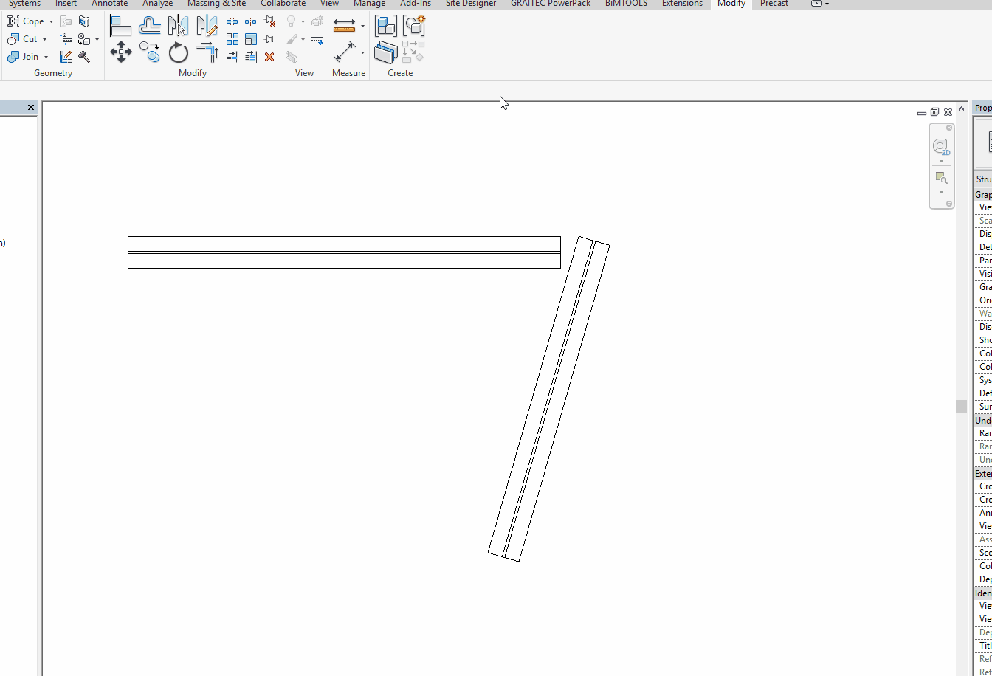Switch to the Precast ribbon tab
Image resolution: width=992 pixels, height=676 pixels.
(x=774, y=4)
